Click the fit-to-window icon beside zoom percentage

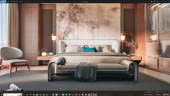tap(146, 92)
